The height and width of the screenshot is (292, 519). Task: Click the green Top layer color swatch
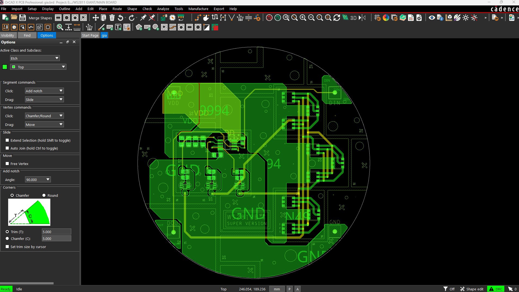coord(5,67)
